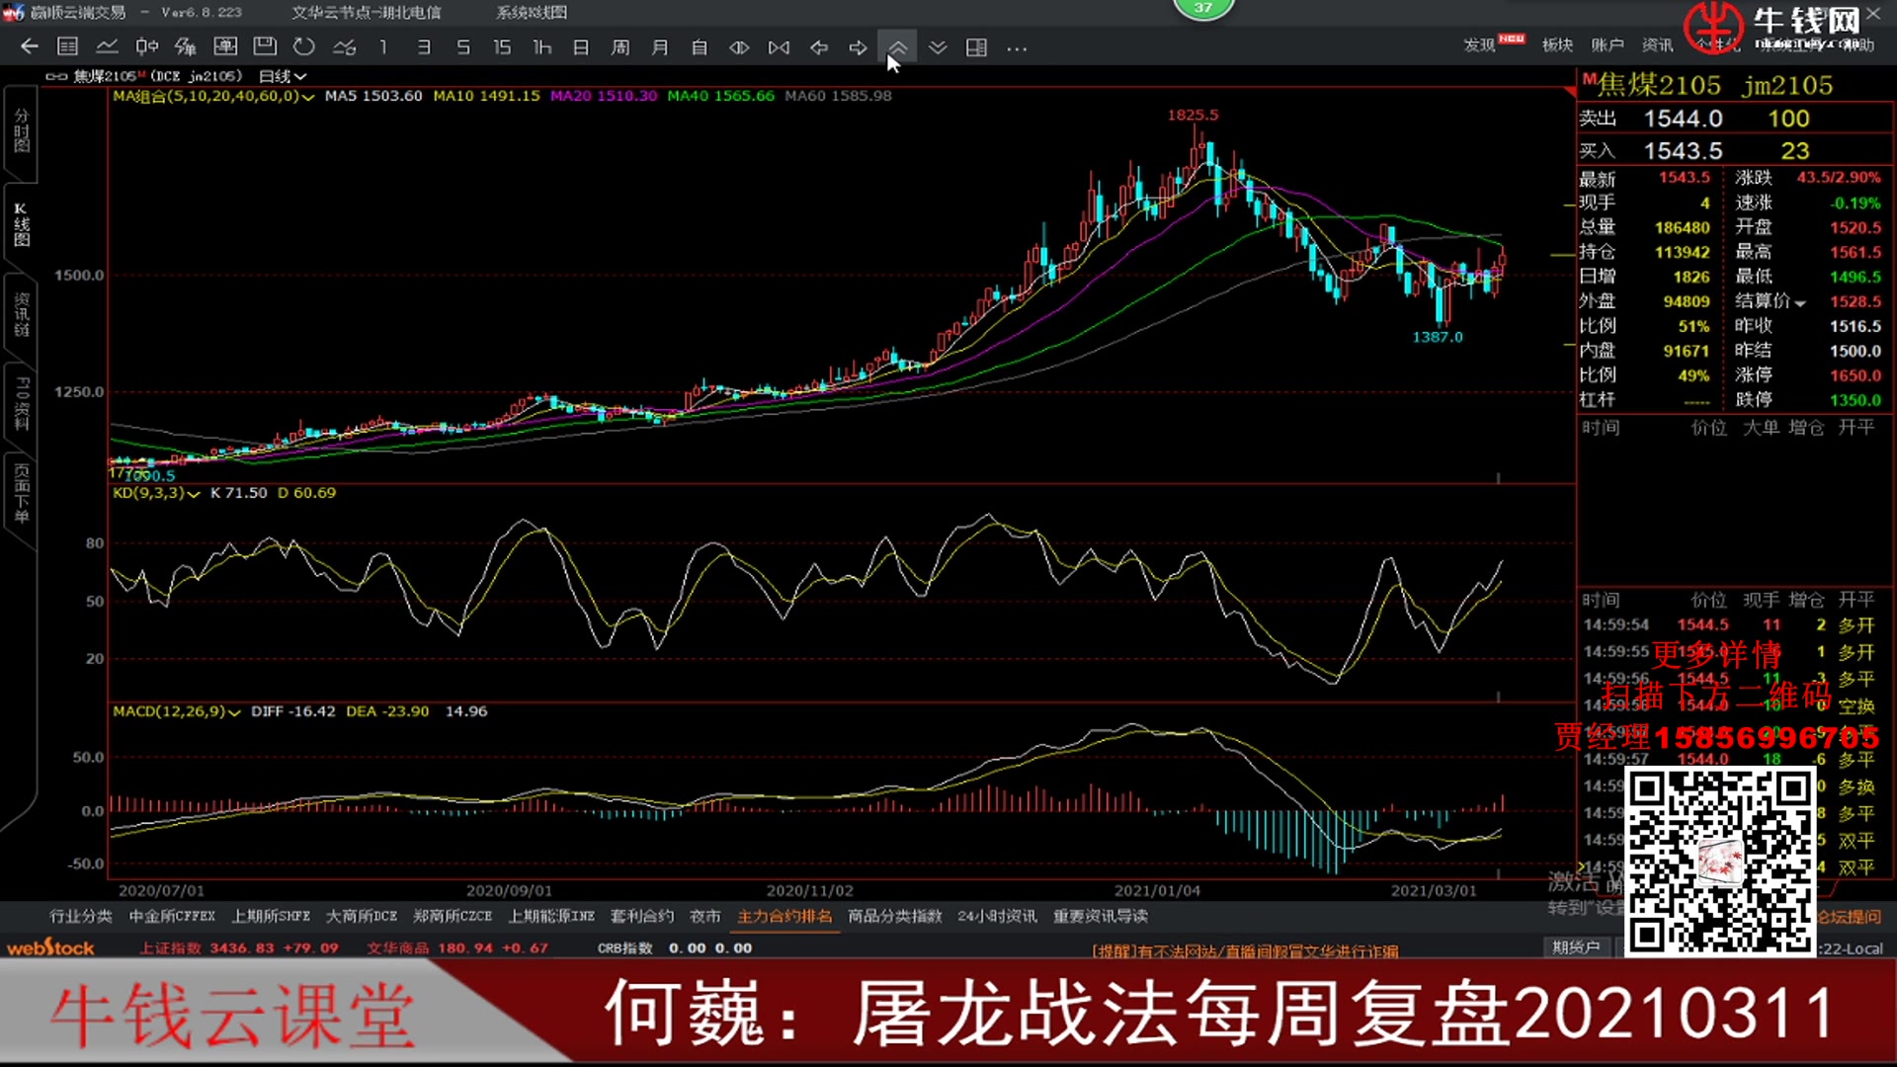The width and height of the screenshot is (1897, 1067).
Task: Switch to weekly 周 period
Action: tap(620, 46)
